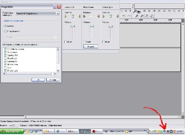Click the Zoom Out magnifier icon
Screen dimensions: 185x139
pyautogui.click(x=142, y=16)
